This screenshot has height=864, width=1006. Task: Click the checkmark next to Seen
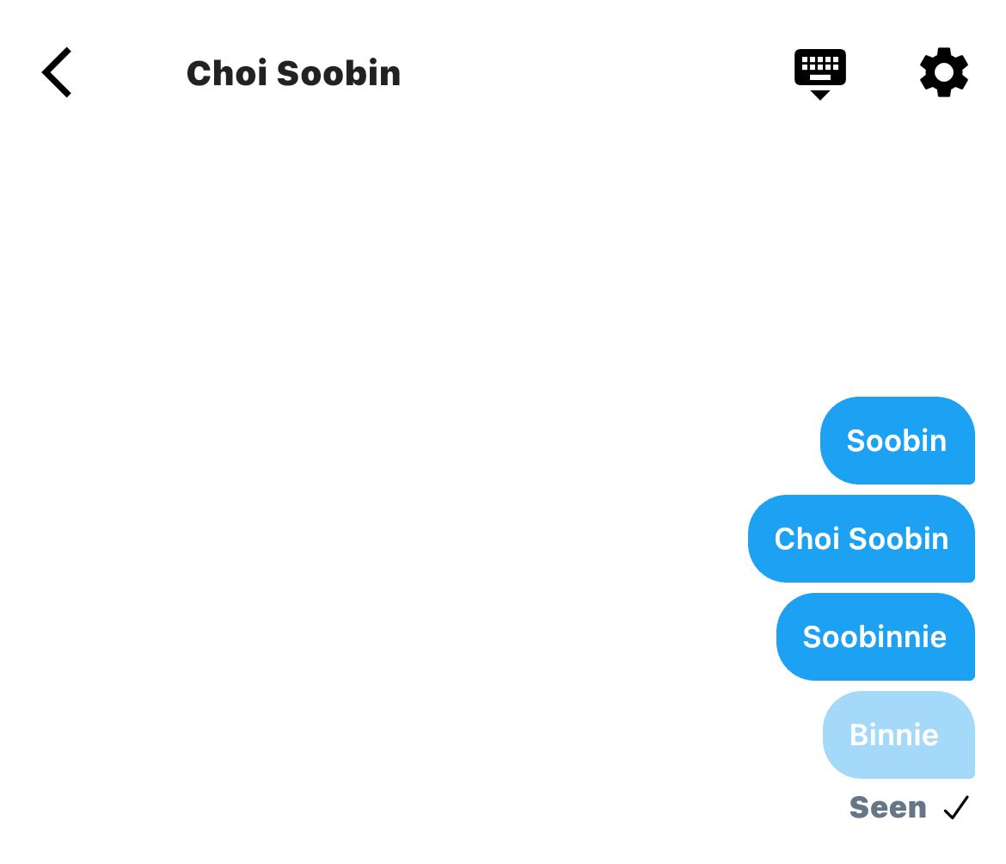click(956, 807)
